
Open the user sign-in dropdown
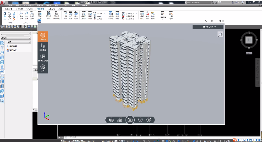[x=223, y=2]
